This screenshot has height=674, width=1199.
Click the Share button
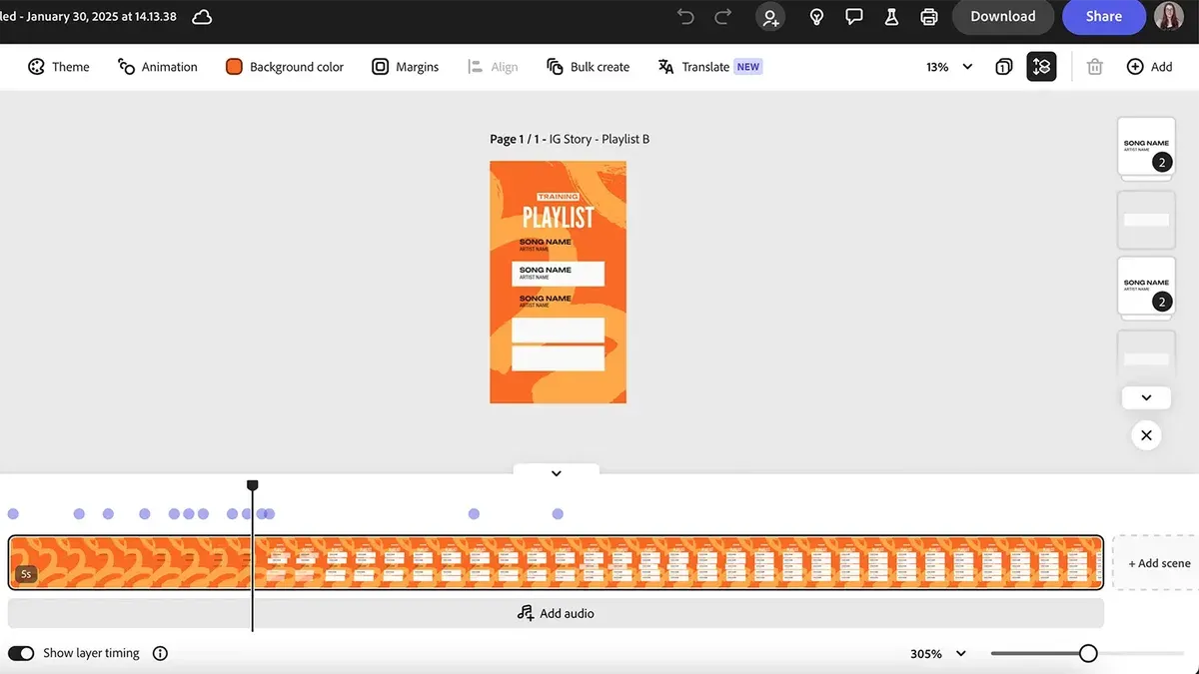point(1104,17)
